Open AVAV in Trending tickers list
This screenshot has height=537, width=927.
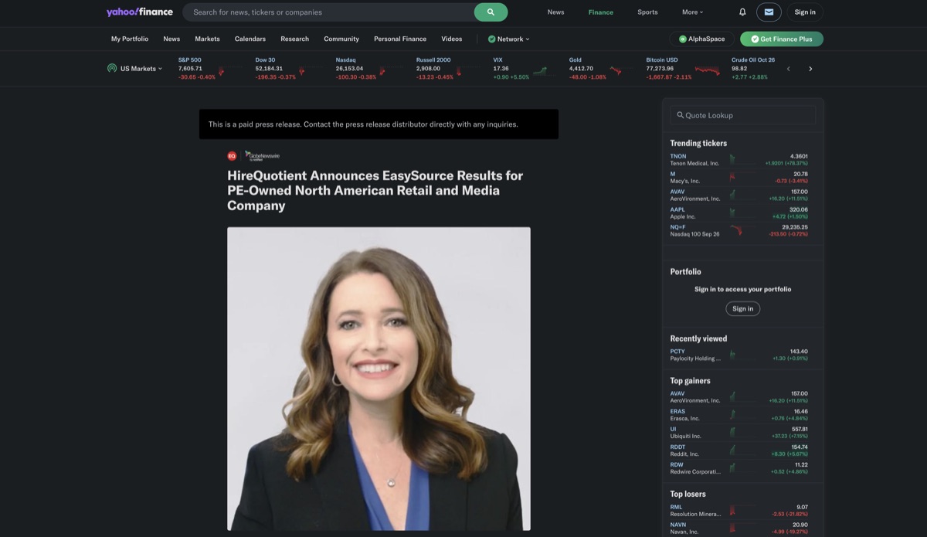[739, 195]
